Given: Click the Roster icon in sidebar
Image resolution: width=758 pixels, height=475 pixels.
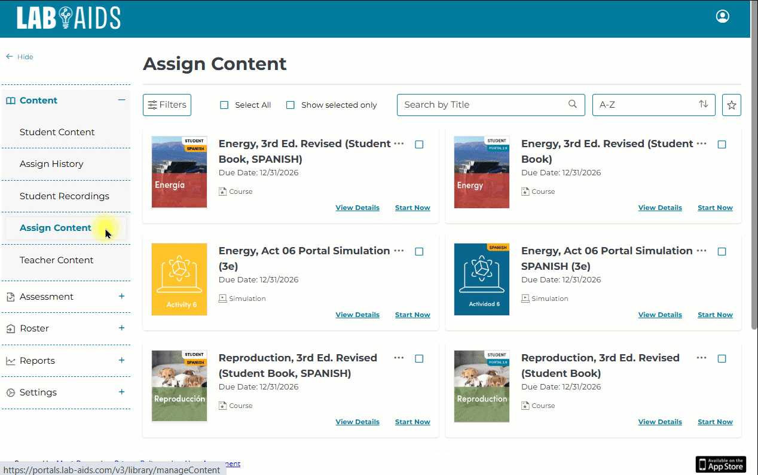Looking at the screenshot, I should [x=11, y=328].
